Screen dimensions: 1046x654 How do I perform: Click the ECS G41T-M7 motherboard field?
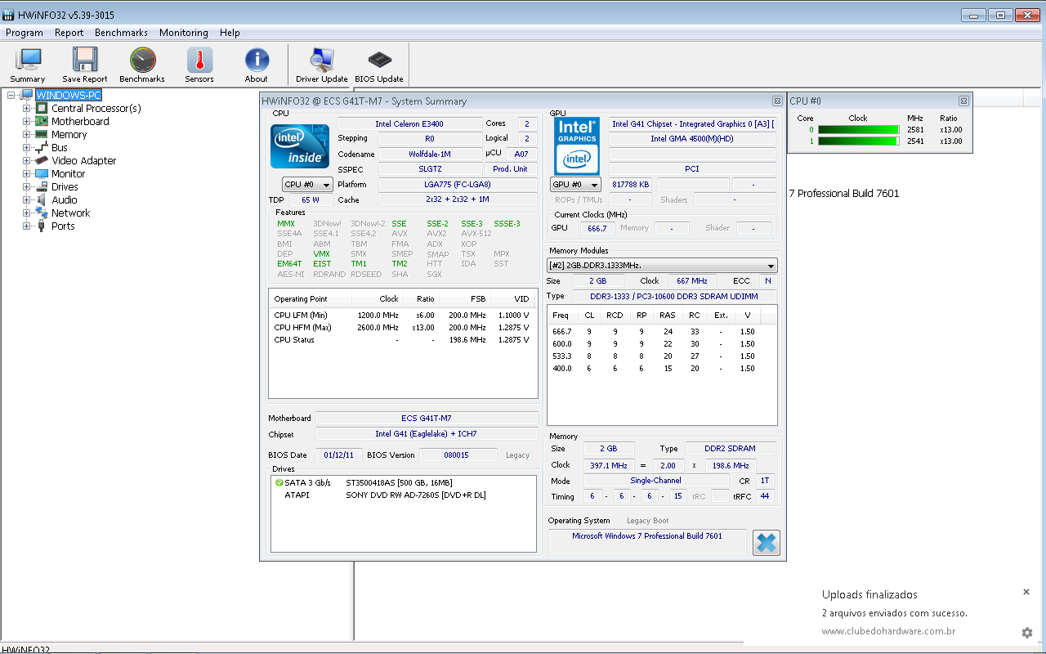(x=426, y=418)
